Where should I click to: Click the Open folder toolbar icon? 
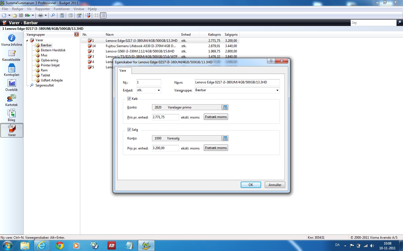point(15,15)
